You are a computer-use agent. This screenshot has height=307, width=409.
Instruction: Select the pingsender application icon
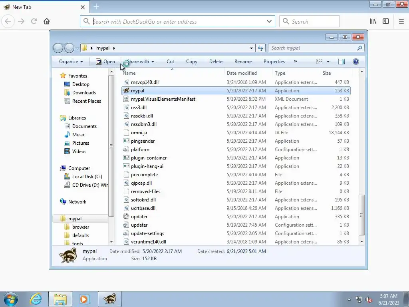(x=126, y=141)
